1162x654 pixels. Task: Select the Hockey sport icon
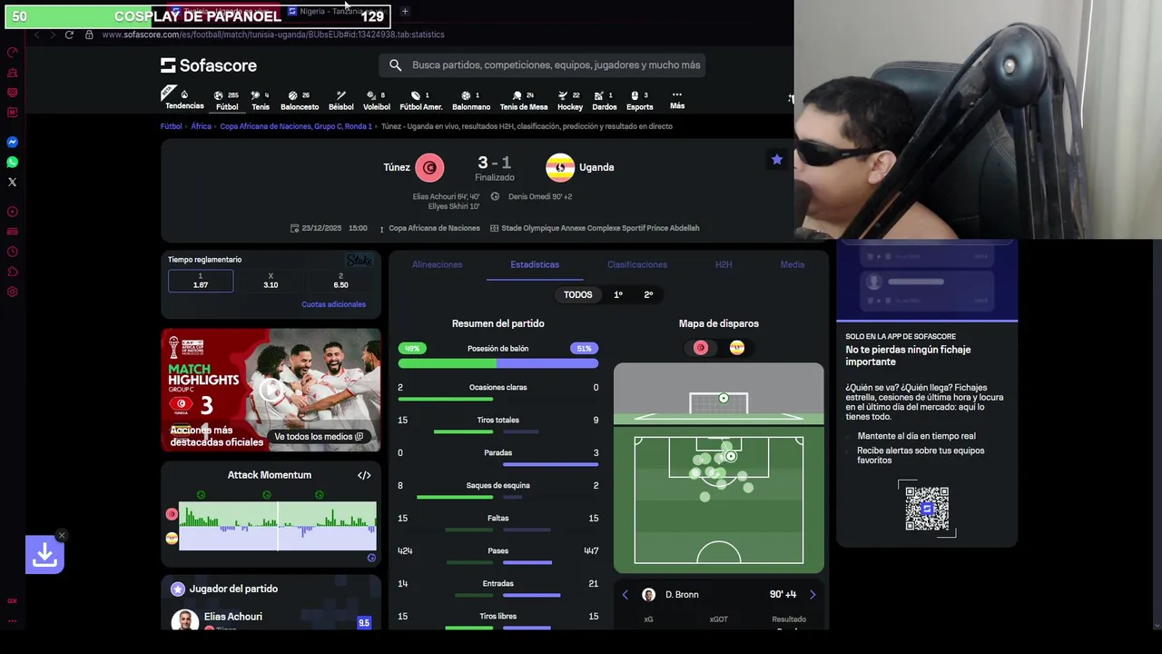[570, 100]
